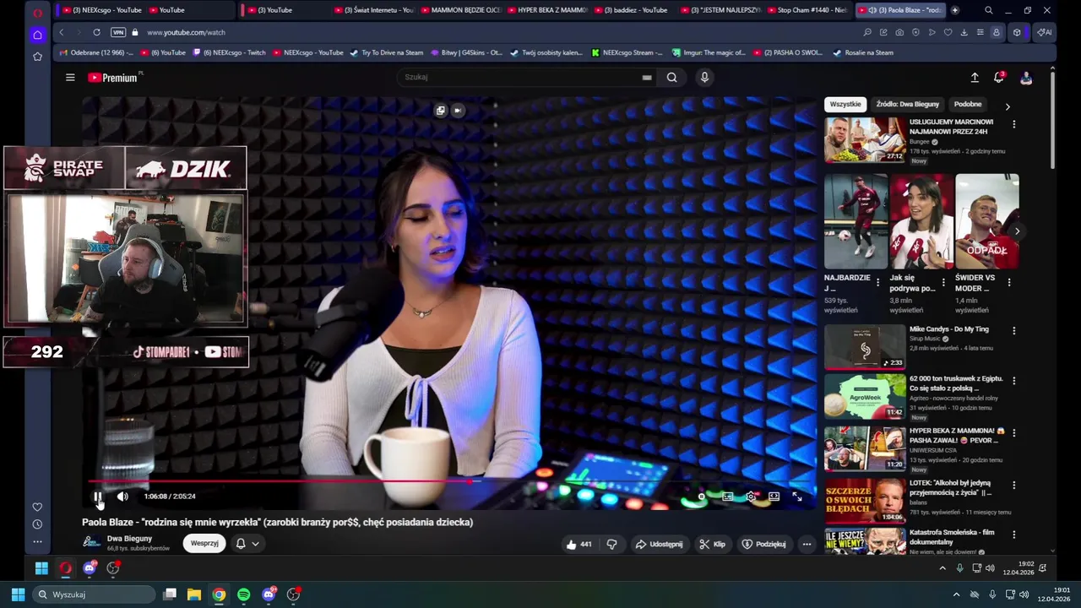Viewport: 1081px width, 608px height.
Task: Select the Źródło: Dwa Bieguny chip
Action: (907, 104)
